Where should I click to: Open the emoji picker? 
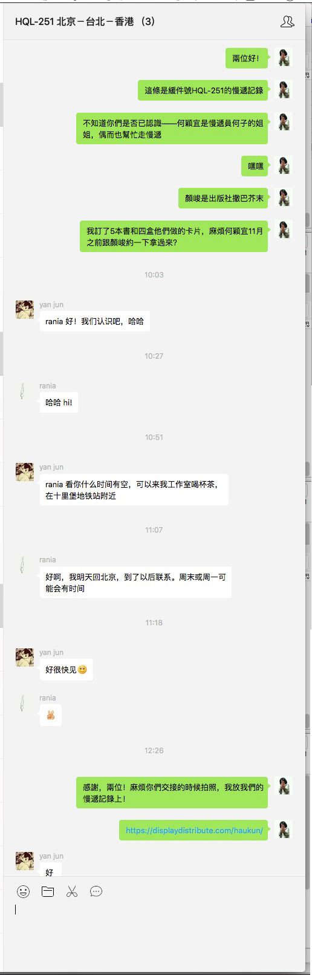pyautogui.click(x=23, y=891)
